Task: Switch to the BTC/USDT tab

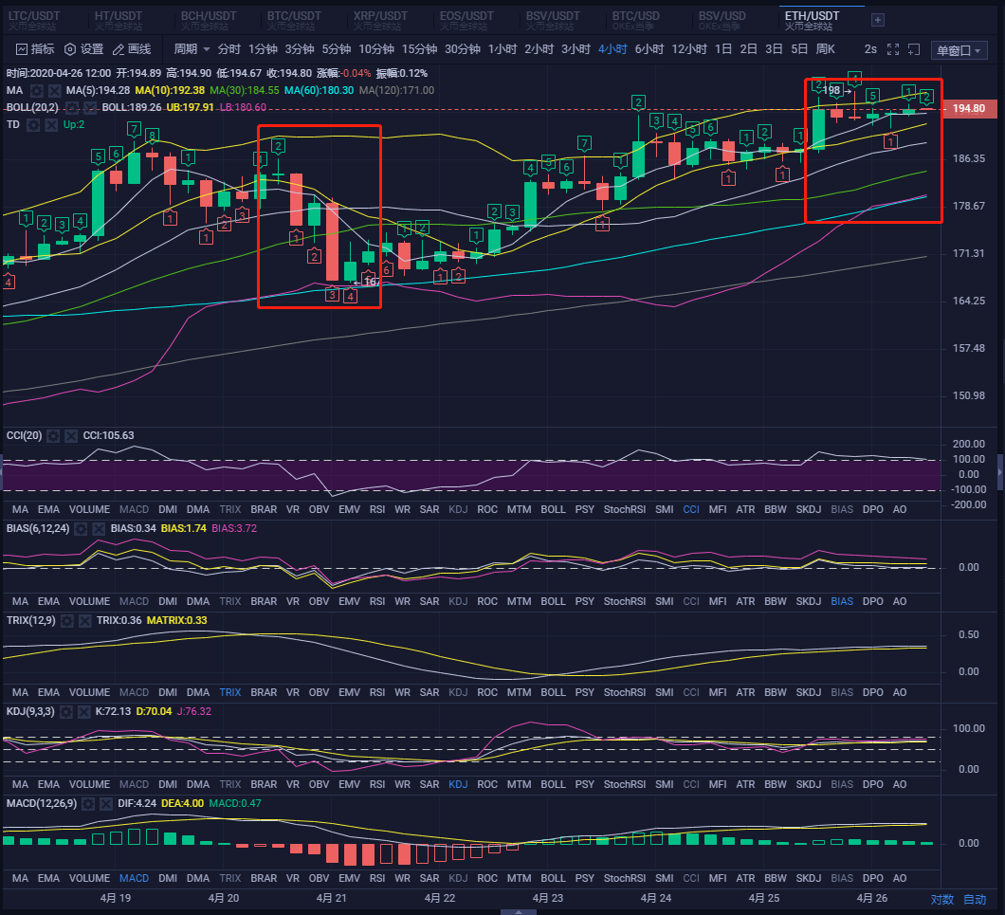Action: [x=295, y=15]
